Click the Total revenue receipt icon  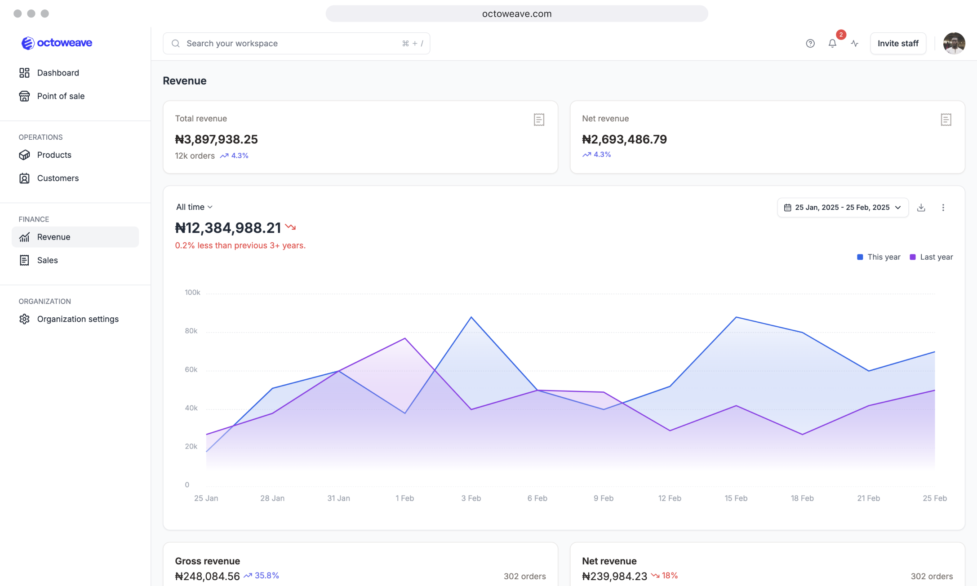pos(539,120)
